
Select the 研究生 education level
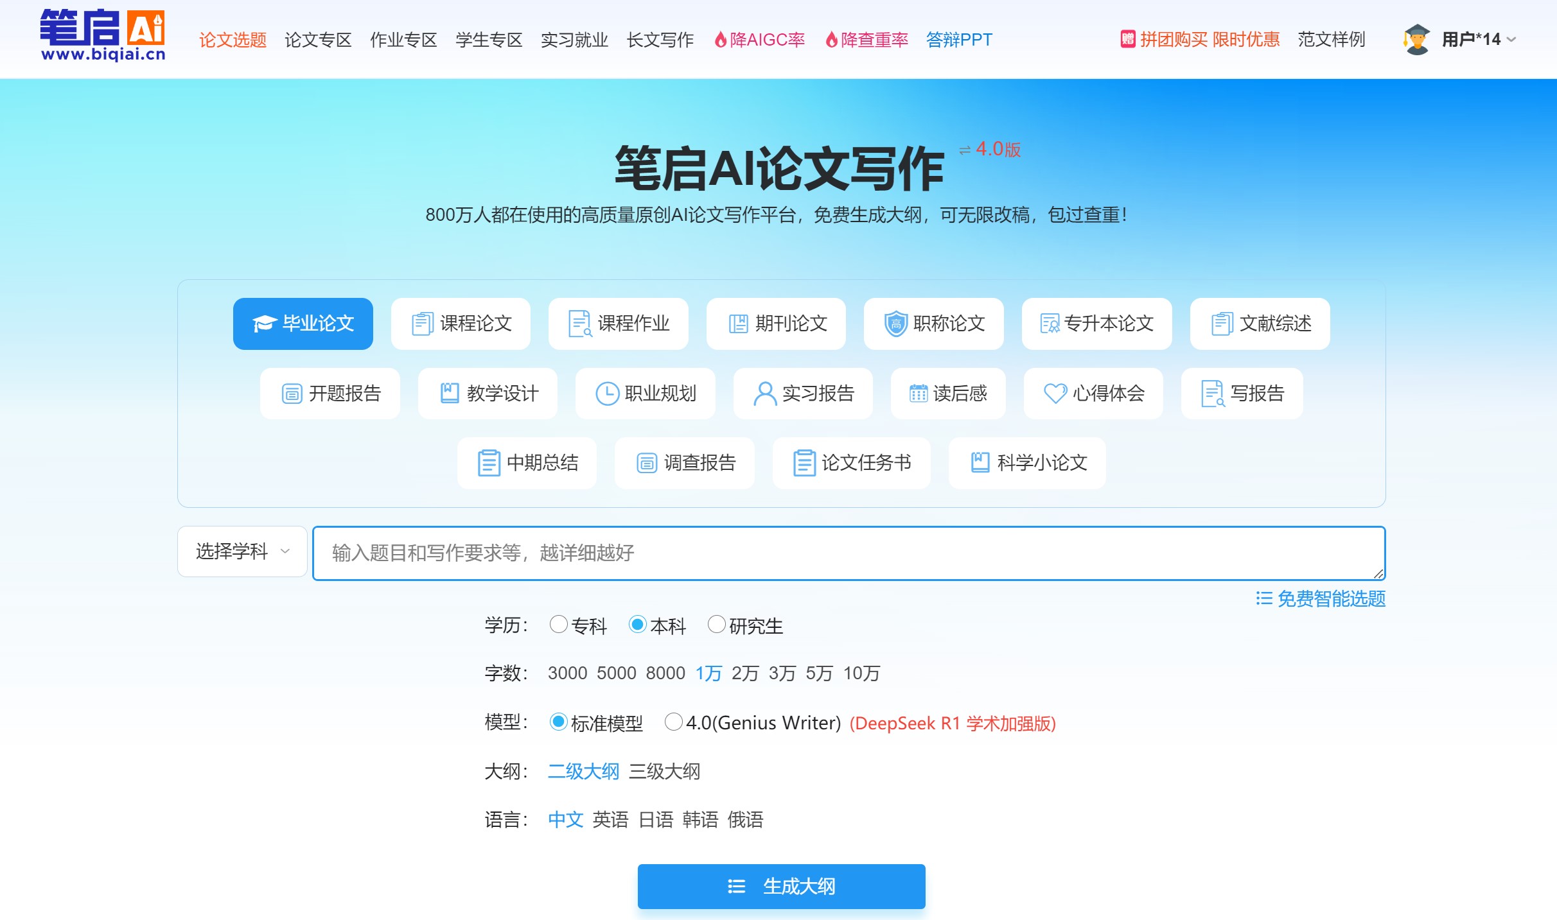click(x=717, y=625)
